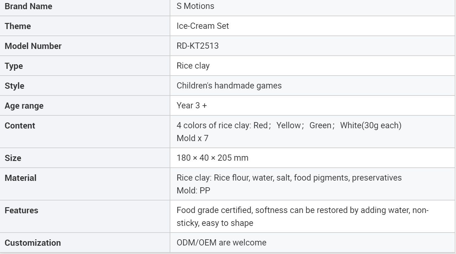Viewport: 456px width, 254px height.
Task: Click the Age range label
Action: [x=24, y=106]
